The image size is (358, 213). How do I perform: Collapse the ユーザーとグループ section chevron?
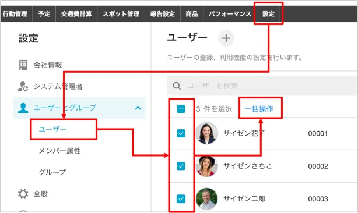pos(138,108)
